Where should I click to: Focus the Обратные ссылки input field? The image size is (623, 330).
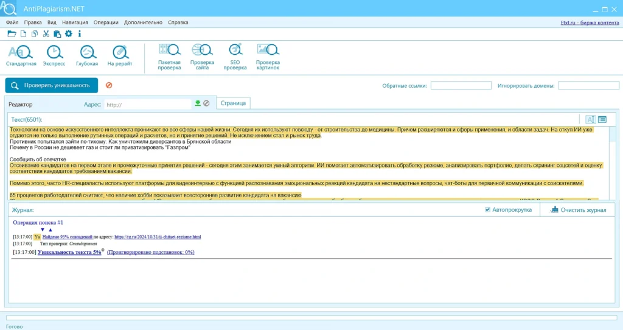click(x=461, y=85)
